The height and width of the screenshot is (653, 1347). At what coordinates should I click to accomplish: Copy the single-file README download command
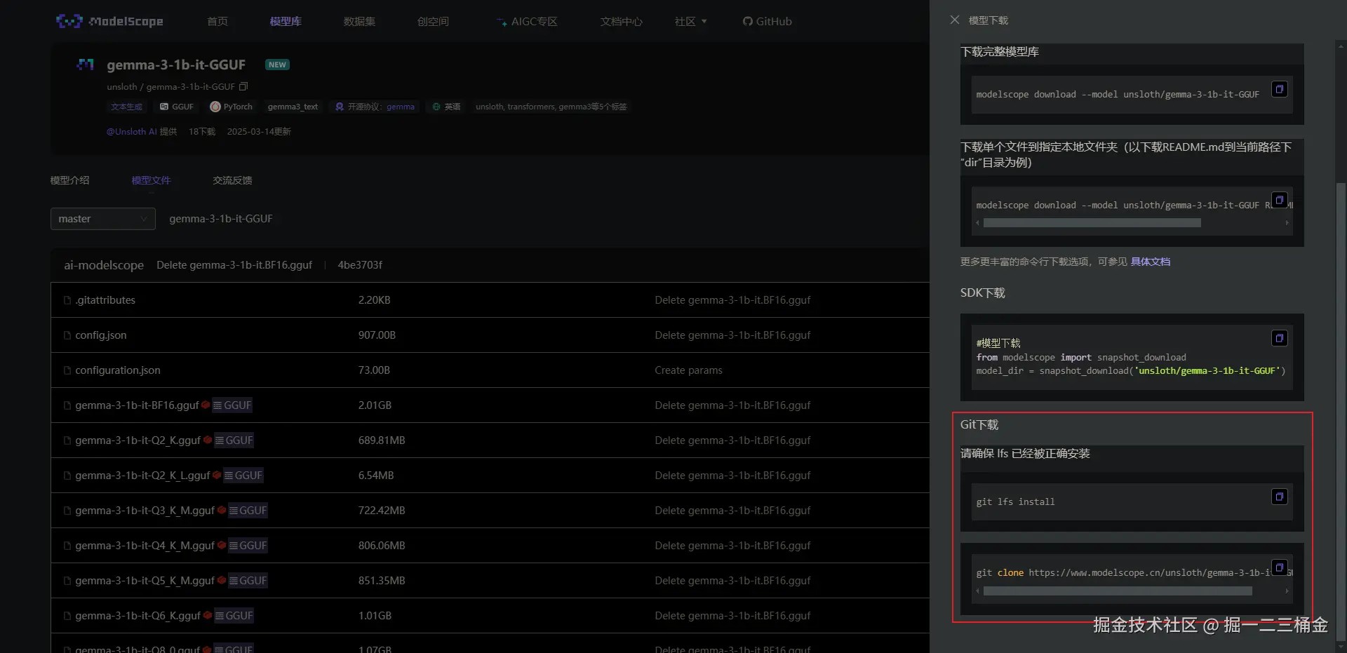(1280, 200)
